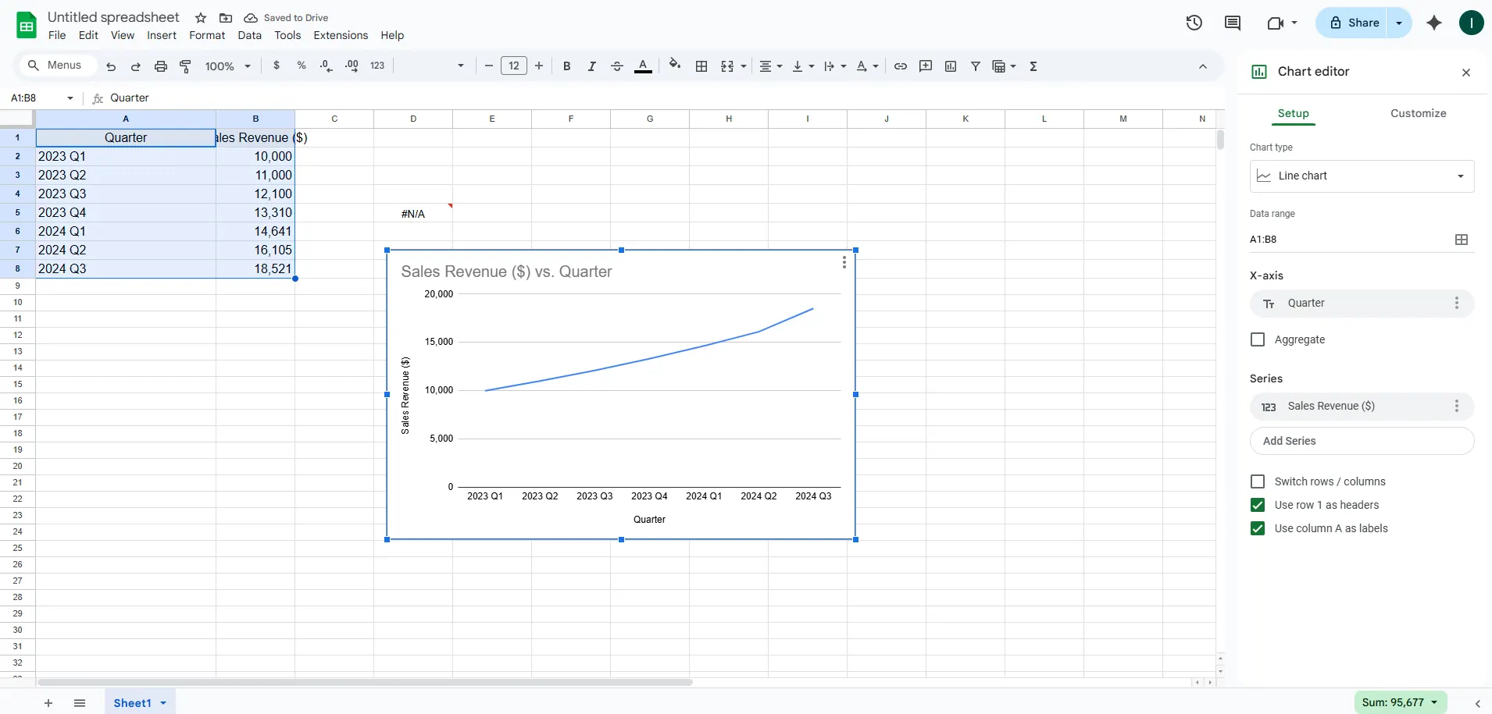
Task: Click the functions sigma icon
Action: click(x=1033, y=66)
